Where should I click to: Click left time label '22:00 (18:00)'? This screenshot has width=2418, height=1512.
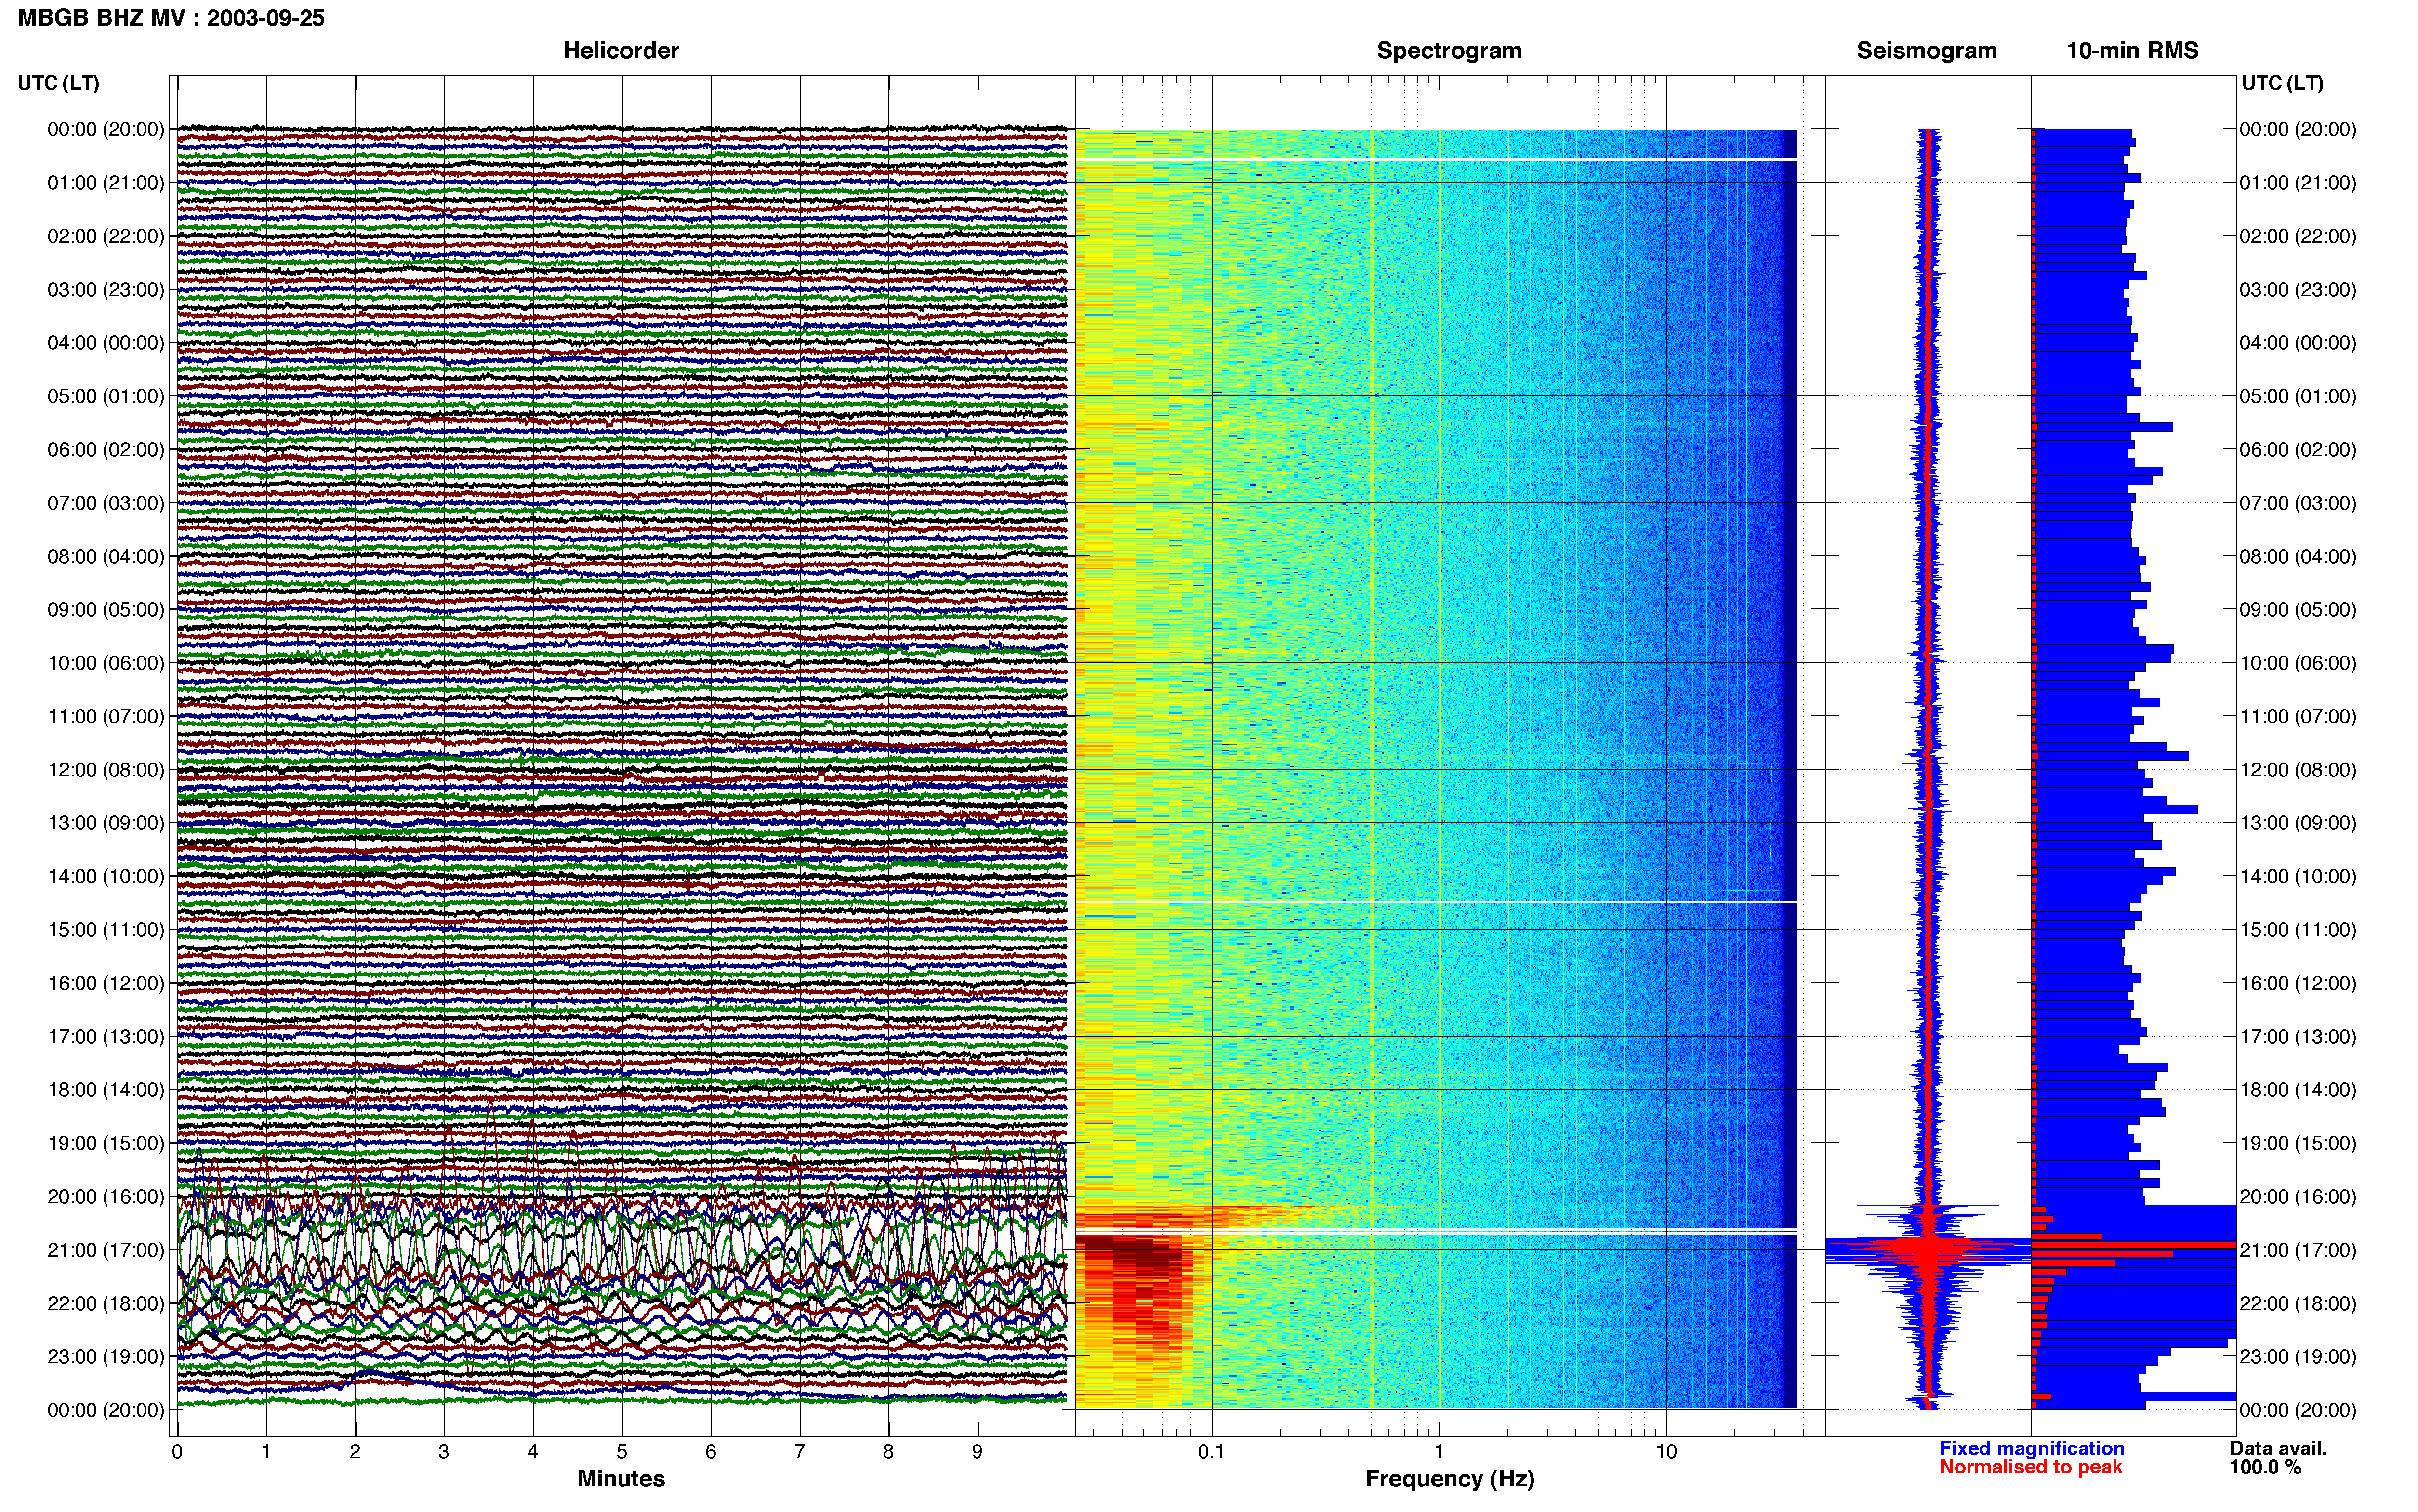pos(106,1304)
